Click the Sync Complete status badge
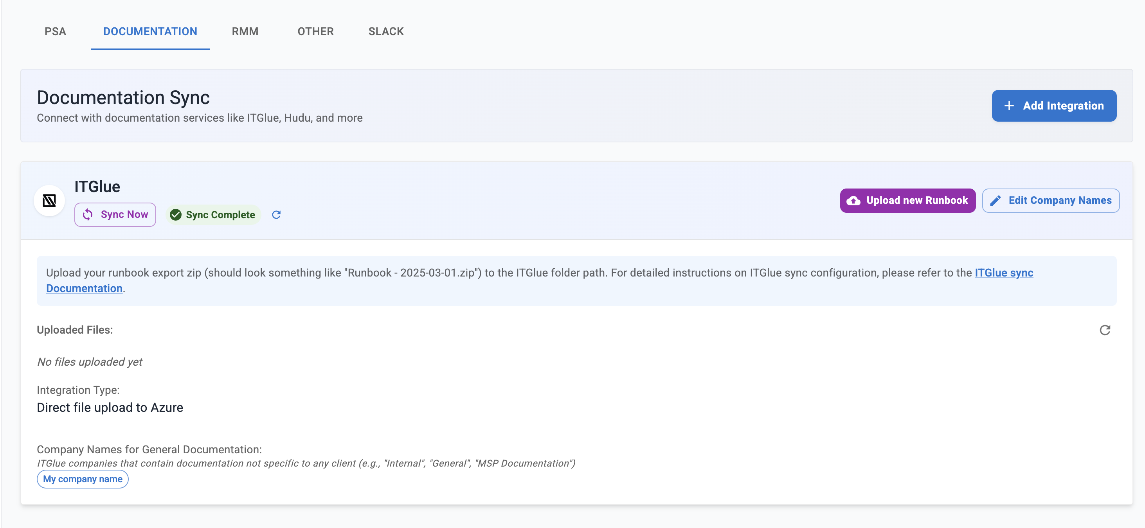Viewport: 1145px width, 528px height. [214, 214]
